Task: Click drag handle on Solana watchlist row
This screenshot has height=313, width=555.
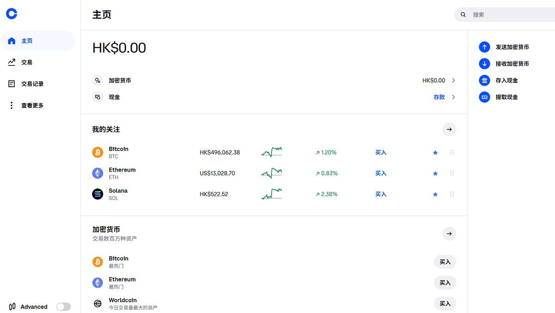Action: pyautogui.click(x=452, y=194)
